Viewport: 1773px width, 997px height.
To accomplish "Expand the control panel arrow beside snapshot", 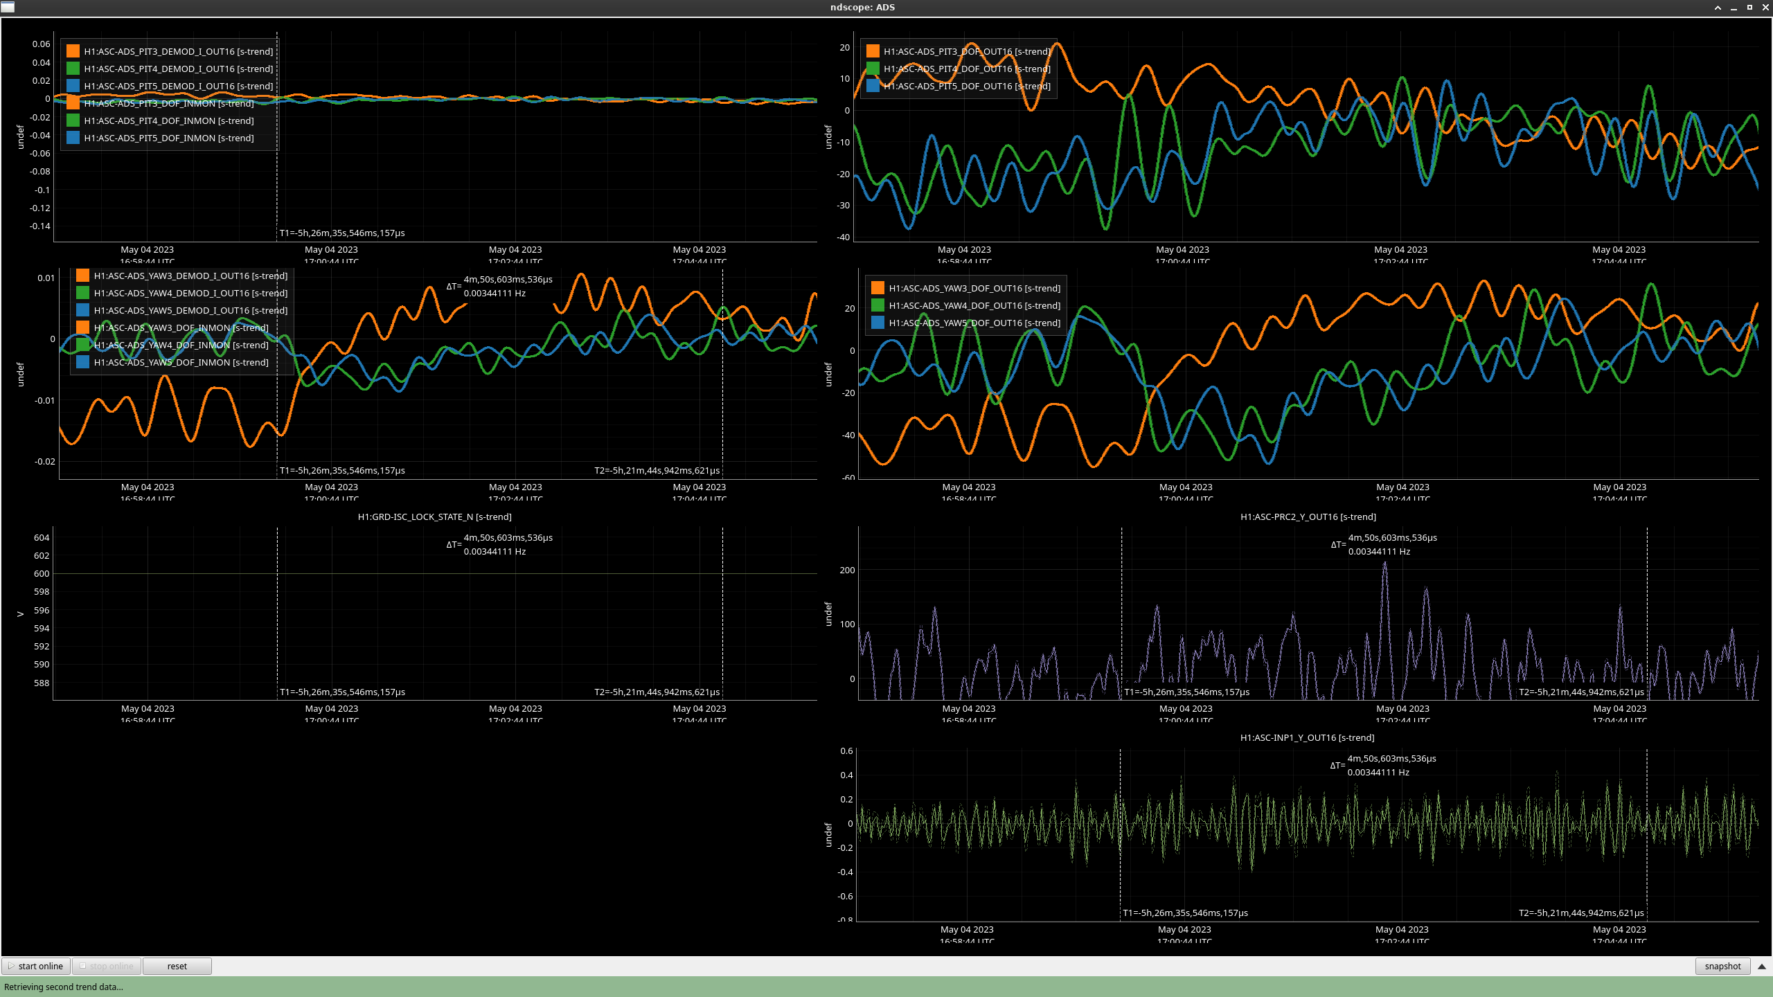I will click(1762, 966).
